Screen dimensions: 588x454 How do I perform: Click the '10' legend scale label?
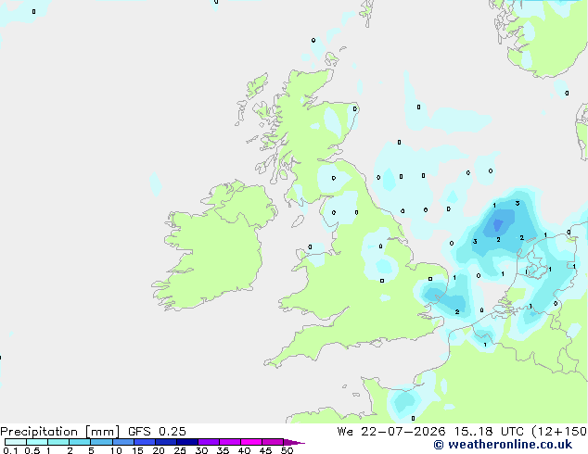point(116,450)
